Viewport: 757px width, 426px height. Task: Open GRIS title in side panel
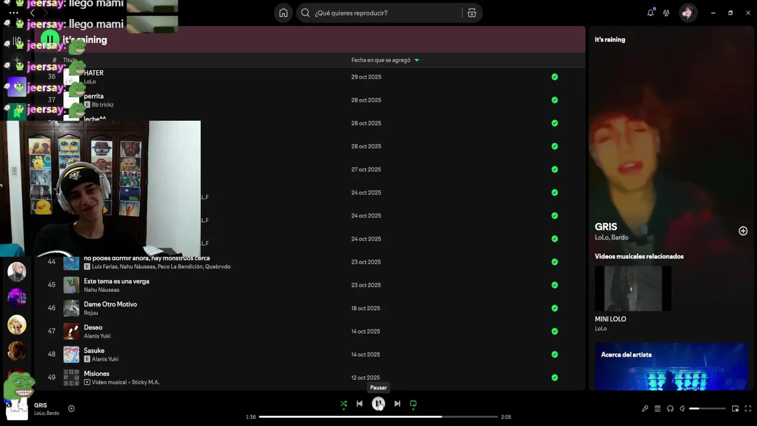(x=606, y=227)
